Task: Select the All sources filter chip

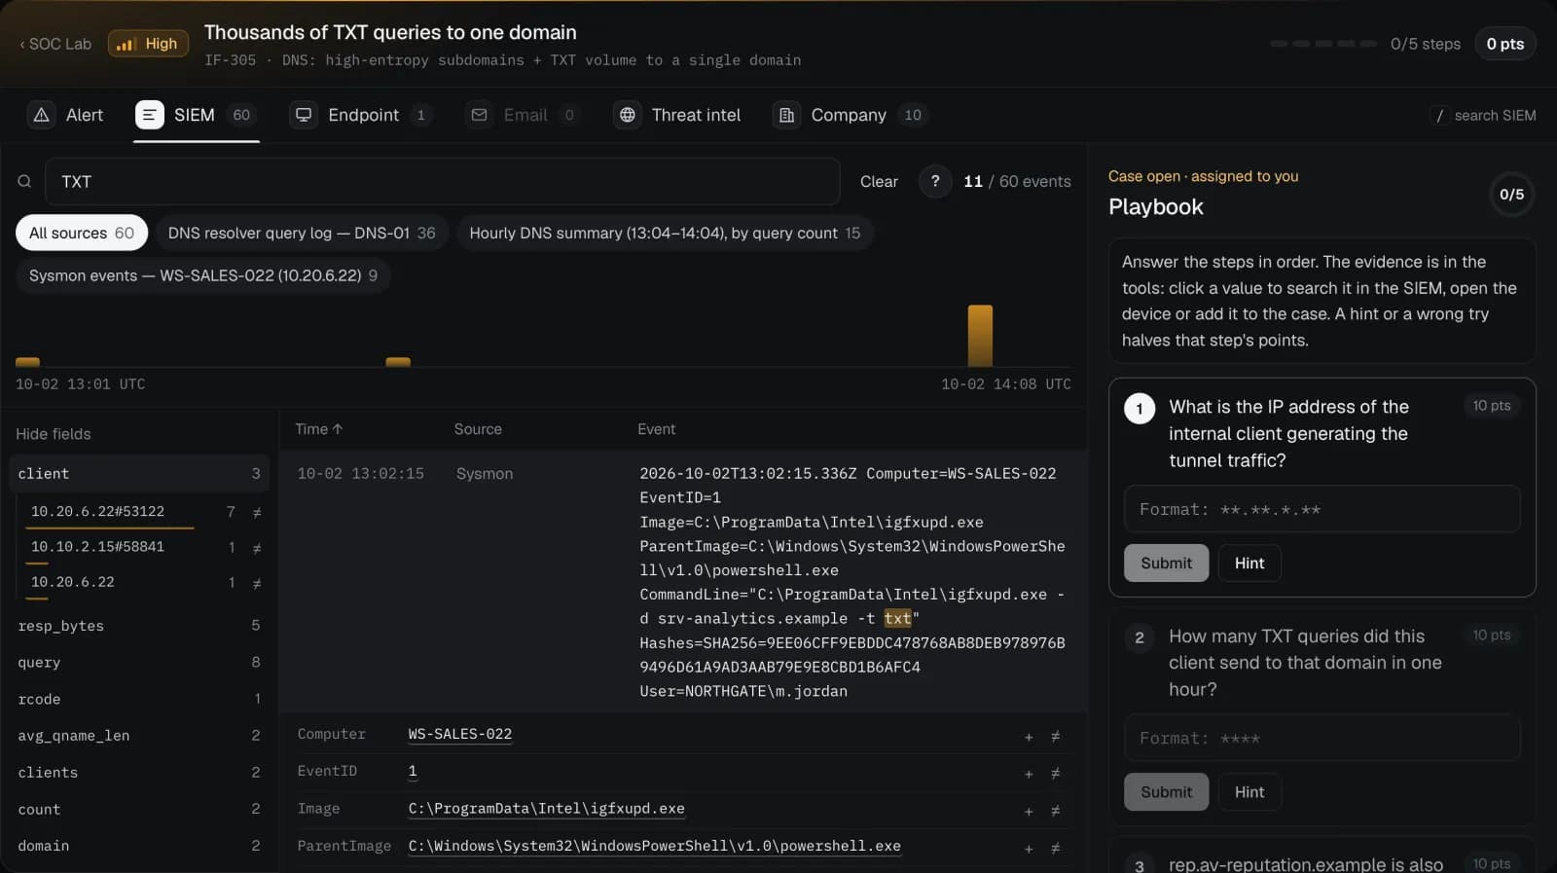Action: [x=82, y=233]
